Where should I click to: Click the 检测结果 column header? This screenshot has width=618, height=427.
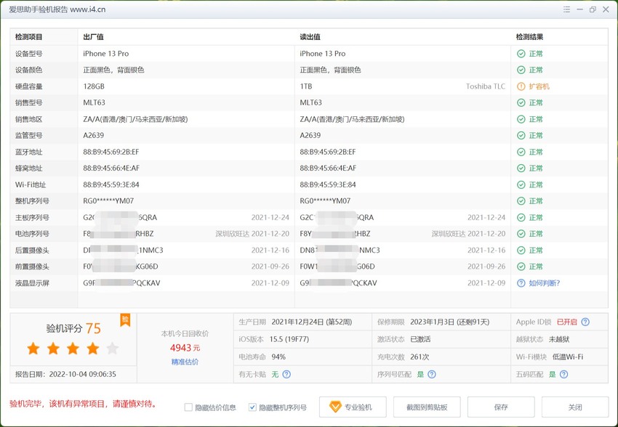coord(530,37)
